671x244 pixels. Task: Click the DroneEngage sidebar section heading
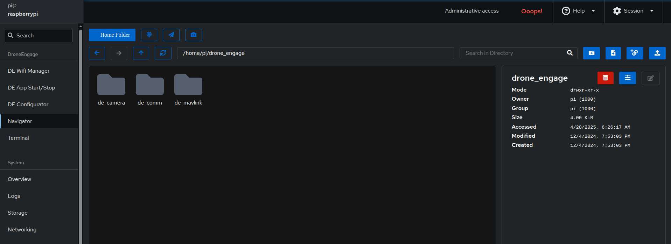click(23, 55)
